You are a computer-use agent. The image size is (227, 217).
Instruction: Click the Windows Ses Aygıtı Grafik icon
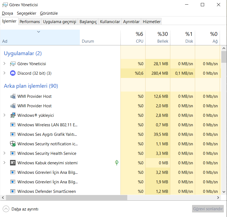point(13,134)
